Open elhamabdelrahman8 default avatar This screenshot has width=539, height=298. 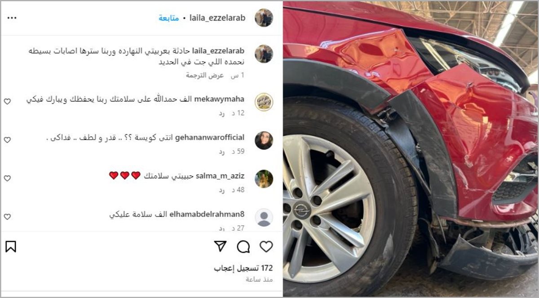(264, 217)
